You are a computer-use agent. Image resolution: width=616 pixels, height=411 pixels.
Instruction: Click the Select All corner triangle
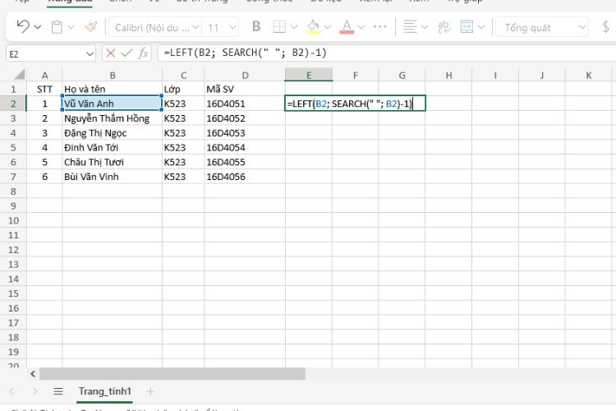(19, 74)
